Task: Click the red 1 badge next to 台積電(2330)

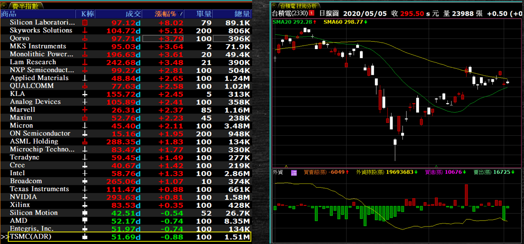Action: (311, 14)
